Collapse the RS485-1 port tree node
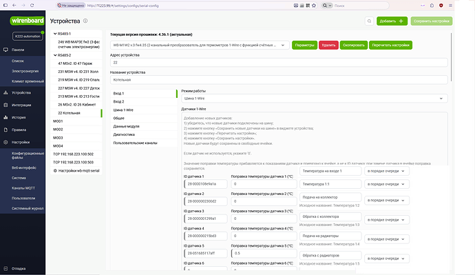This screenshot has width=475, height=275. [x=55, y=34]
